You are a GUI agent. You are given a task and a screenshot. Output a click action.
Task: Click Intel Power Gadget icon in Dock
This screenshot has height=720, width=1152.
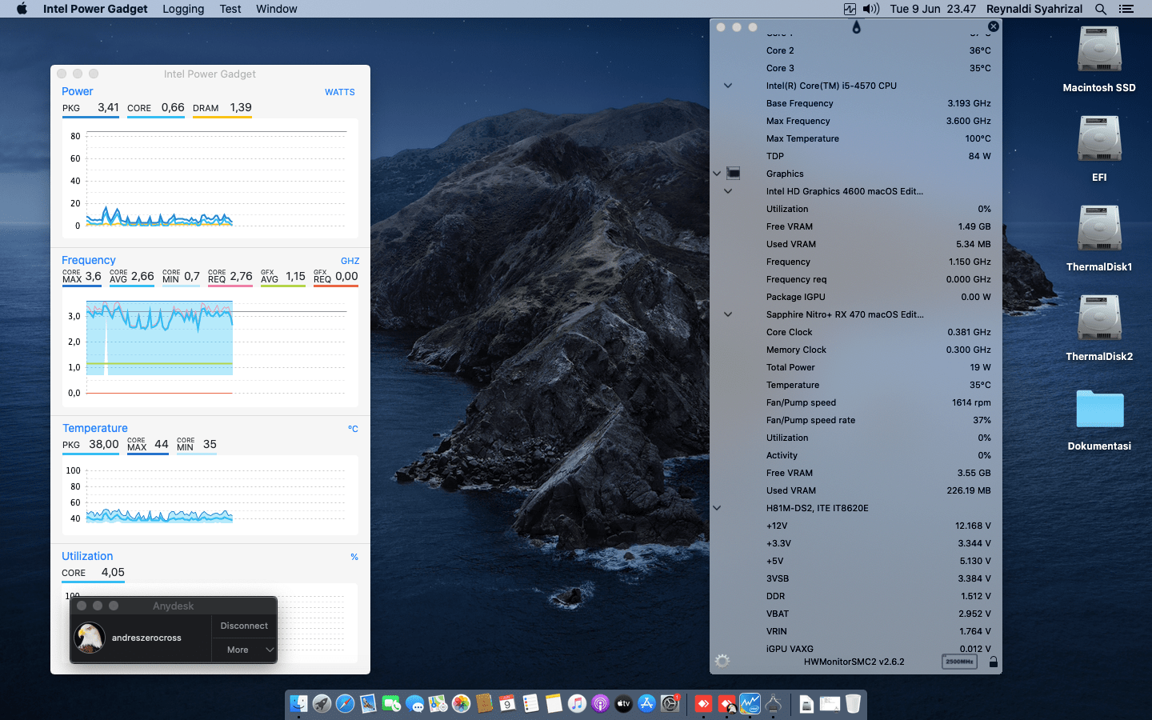750,703
